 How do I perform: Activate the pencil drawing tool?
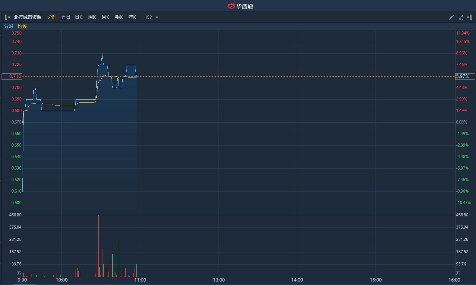pyautogui.click(x=451, y=17)
